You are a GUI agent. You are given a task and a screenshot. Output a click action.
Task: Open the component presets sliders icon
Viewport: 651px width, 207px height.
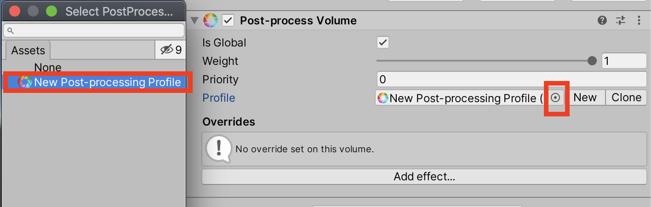pos(621,20)
